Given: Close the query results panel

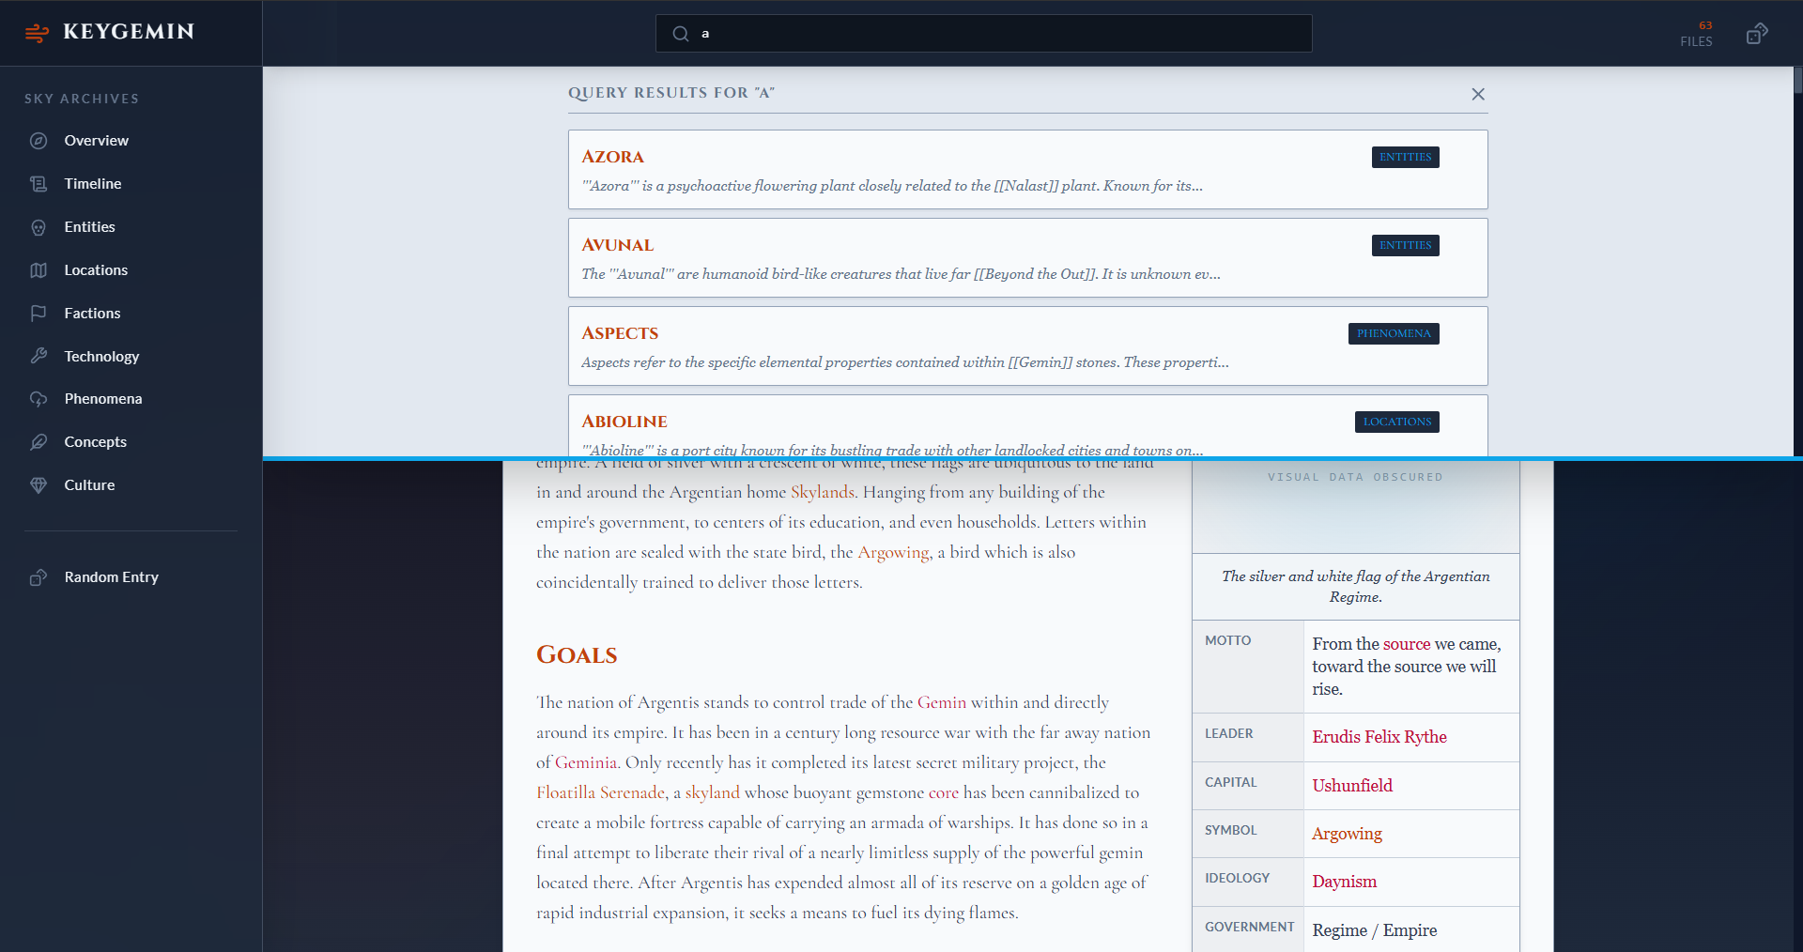Looking at the screenshot, I should click(1478, 94).
